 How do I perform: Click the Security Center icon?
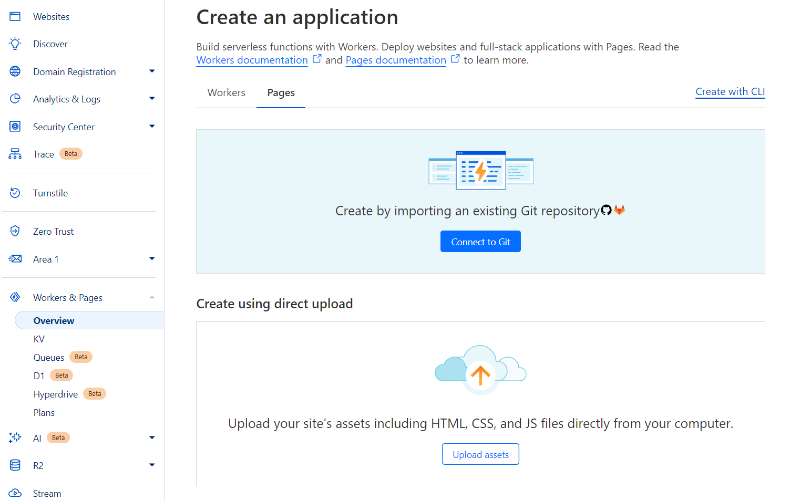click(15, 127)
